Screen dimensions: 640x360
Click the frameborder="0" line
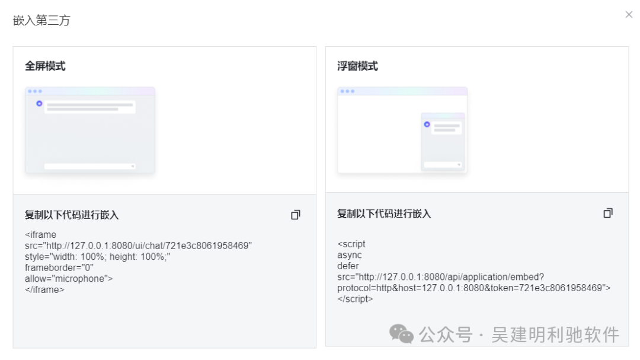59,267
